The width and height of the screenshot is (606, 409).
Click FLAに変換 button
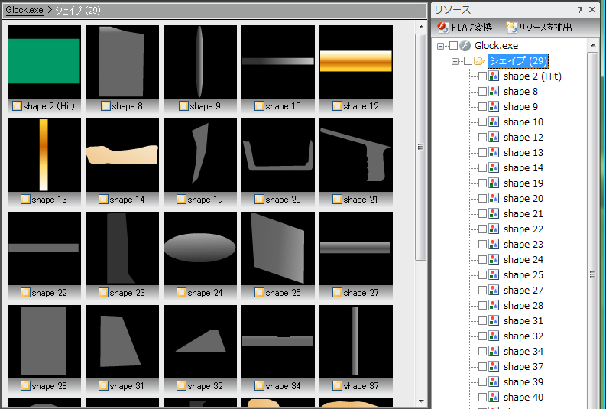(x=465, y=27)
